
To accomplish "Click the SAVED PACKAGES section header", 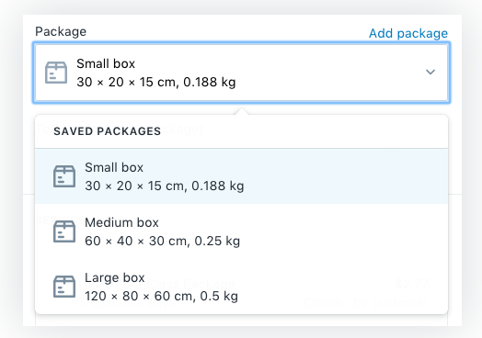I will (x=108, y=131).
